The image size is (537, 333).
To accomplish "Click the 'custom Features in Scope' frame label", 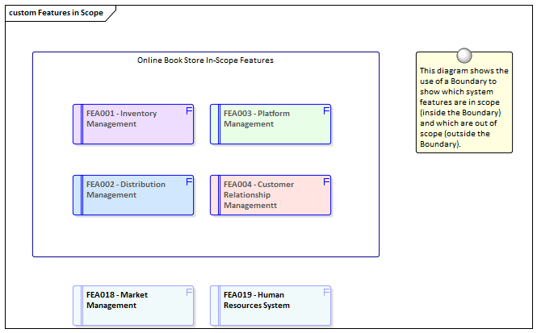I will point(57,13).
